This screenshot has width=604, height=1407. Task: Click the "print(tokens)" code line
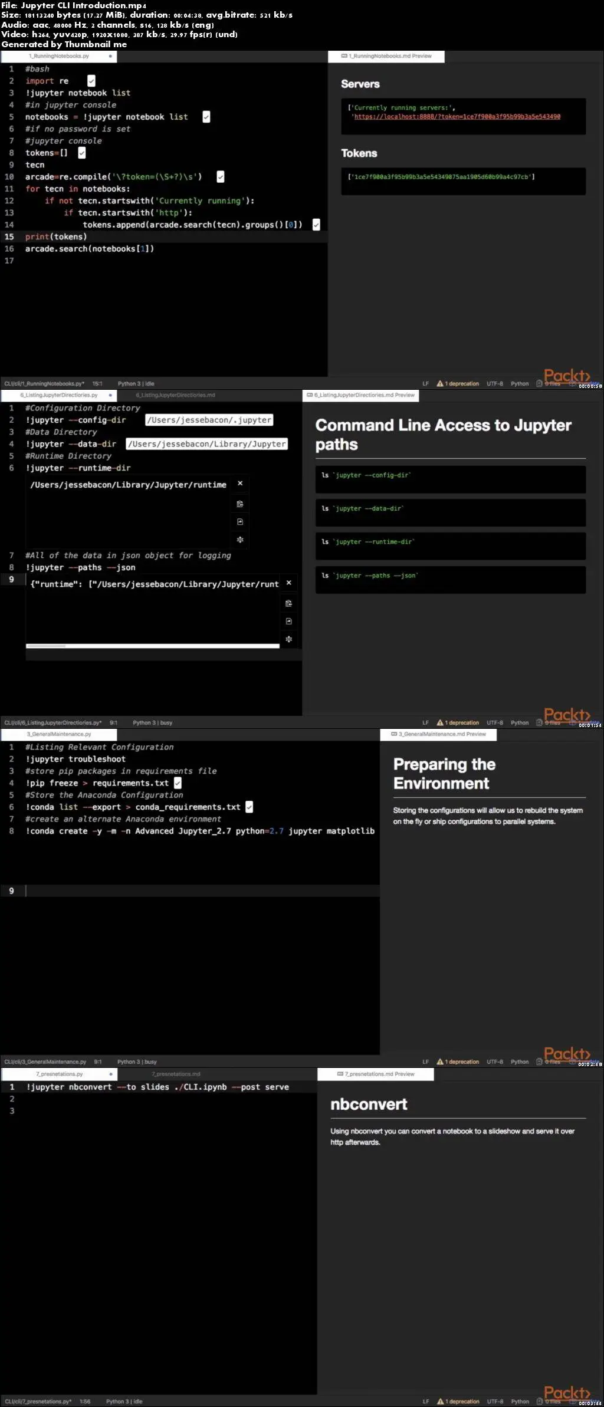[56, 236]
